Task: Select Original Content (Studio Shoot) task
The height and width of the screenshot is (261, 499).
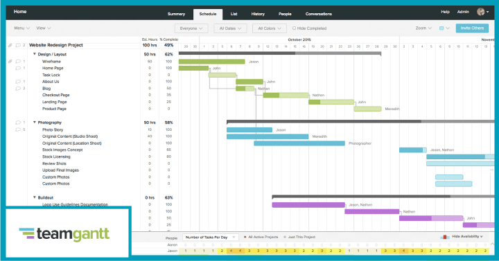Action: point(70,136)
